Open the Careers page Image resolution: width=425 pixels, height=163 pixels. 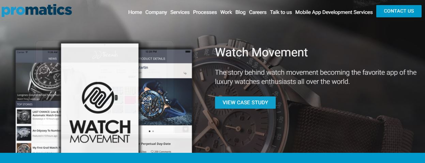258,12
